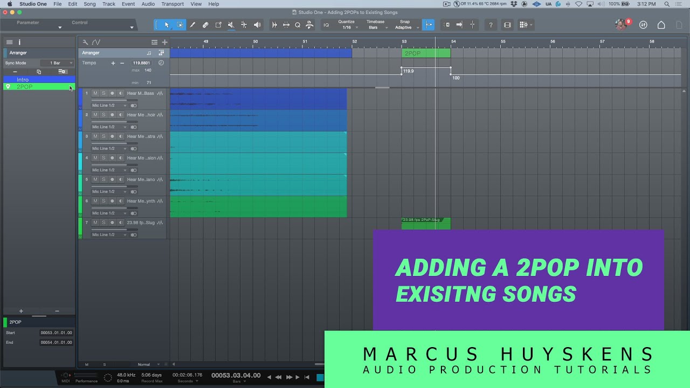Screen dimensions: 690x388
Task: Solo track 2 Hear Me Choir
Action: click(x=103, y=115)
